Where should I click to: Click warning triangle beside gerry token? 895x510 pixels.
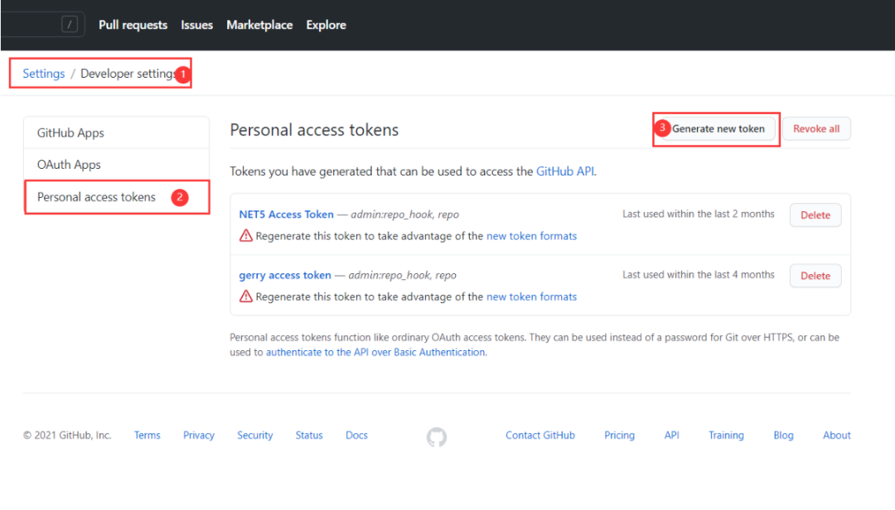coord(246,296)
